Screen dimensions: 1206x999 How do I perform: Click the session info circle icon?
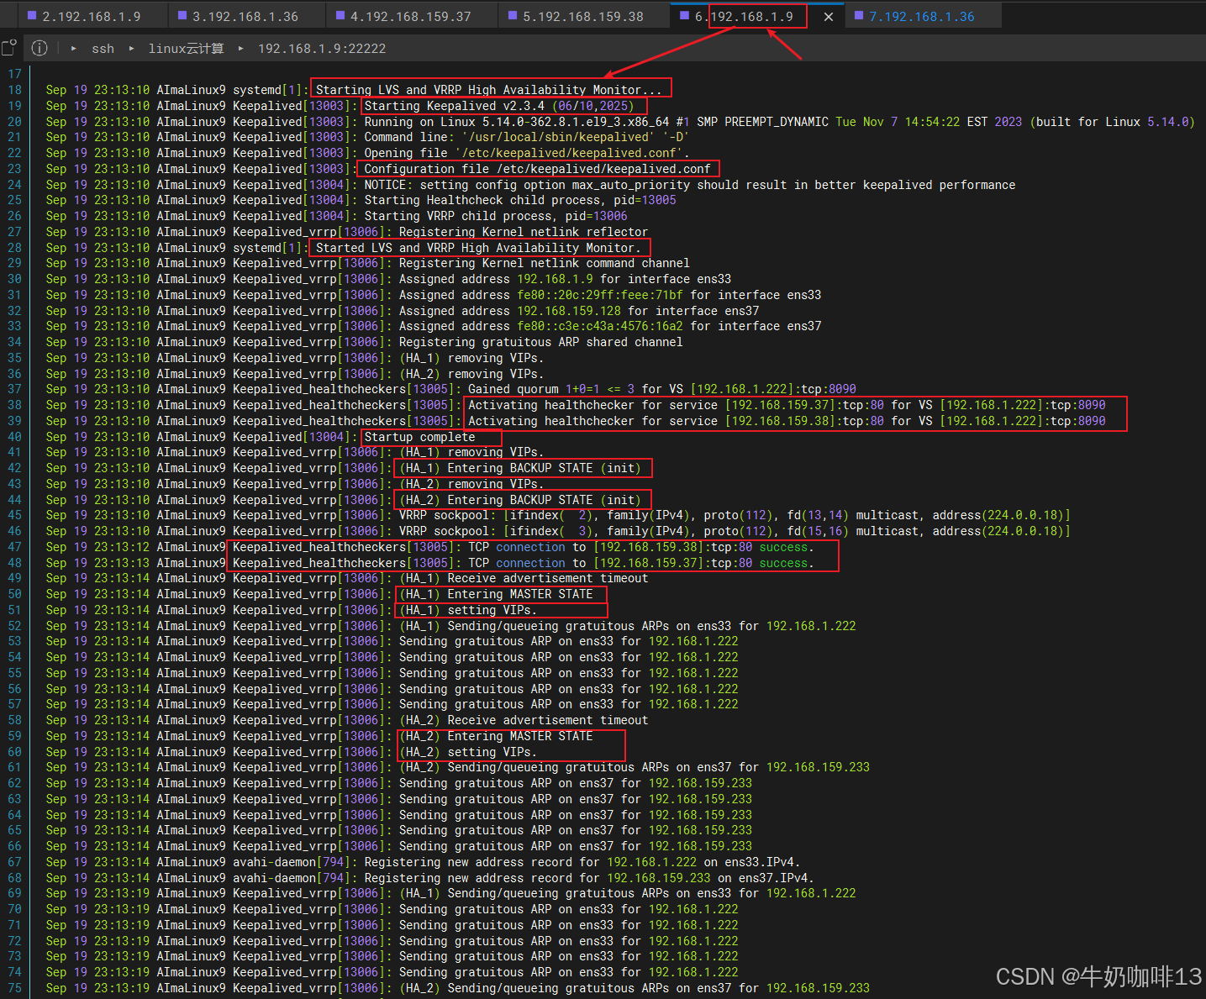(x=39, y=48)
